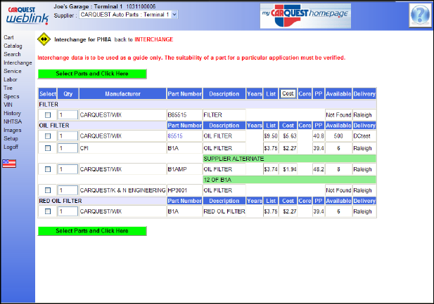Open History in the sidebar
Image resolution: width=434 pixels, height=304 pixels.
tap(12, 113)
